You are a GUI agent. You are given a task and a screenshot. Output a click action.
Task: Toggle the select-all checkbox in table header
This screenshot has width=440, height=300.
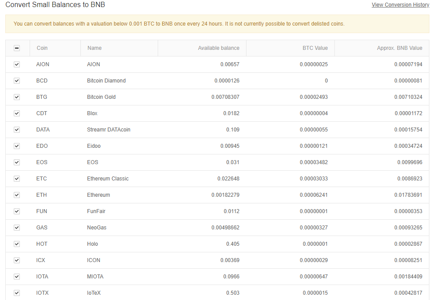(x=17, y=48)
